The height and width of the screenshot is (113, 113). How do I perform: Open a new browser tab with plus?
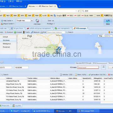coord(60,6)
